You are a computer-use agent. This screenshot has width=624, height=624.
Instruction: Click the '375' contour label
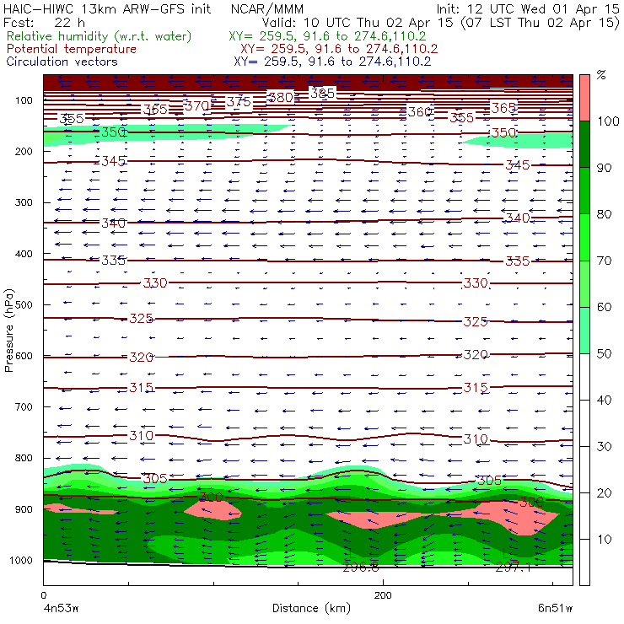[x=239, y=102]
